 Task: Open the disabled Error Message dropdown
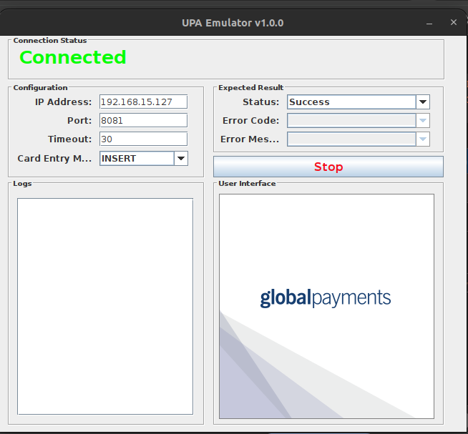359,139
